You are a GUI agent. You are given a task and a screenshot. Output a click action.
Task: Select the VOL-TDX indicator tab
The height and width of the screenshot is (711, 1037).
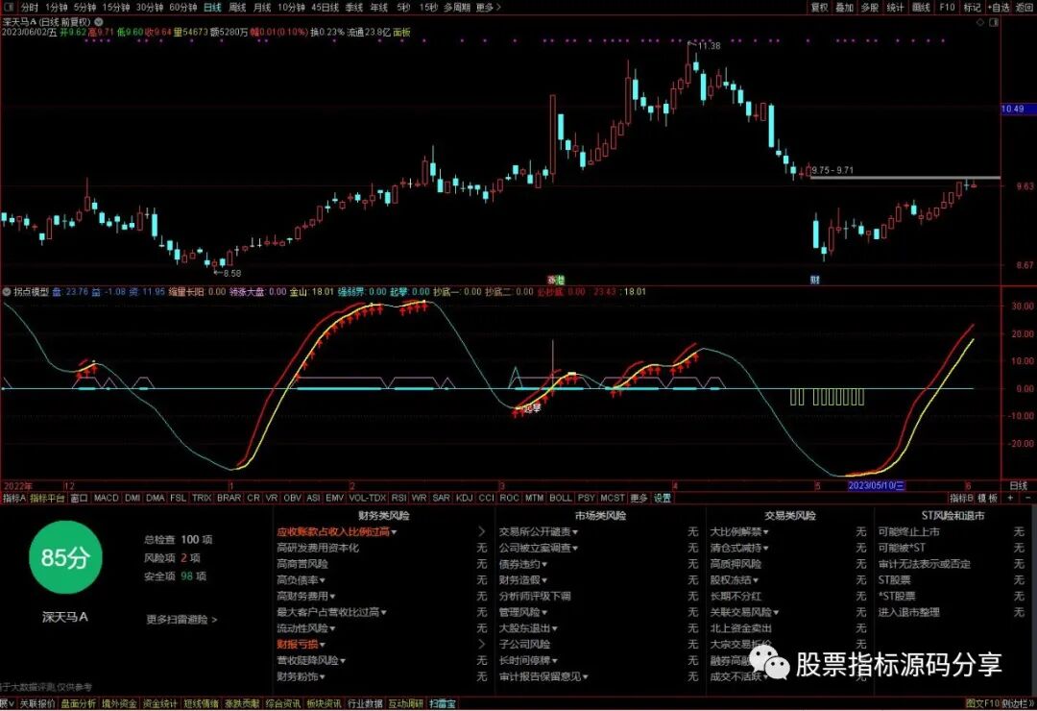[x=367, y=498]
